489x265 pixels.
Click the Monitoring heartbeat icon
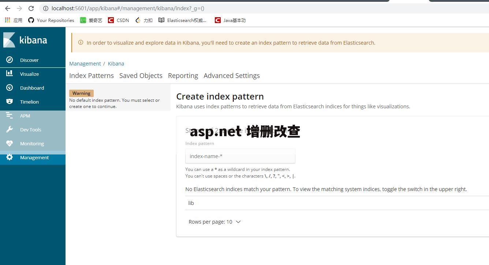point(10,143)
